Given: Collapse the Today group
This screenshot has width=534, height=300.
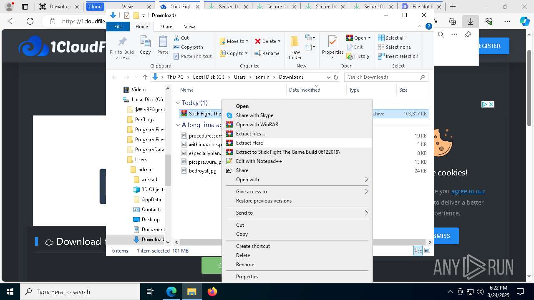Looking at the screenshot, I should coord(178,102).
